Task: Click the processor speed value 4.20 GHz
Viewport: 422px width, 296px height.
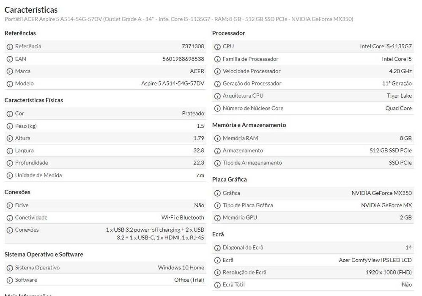Action: (400, 71)
